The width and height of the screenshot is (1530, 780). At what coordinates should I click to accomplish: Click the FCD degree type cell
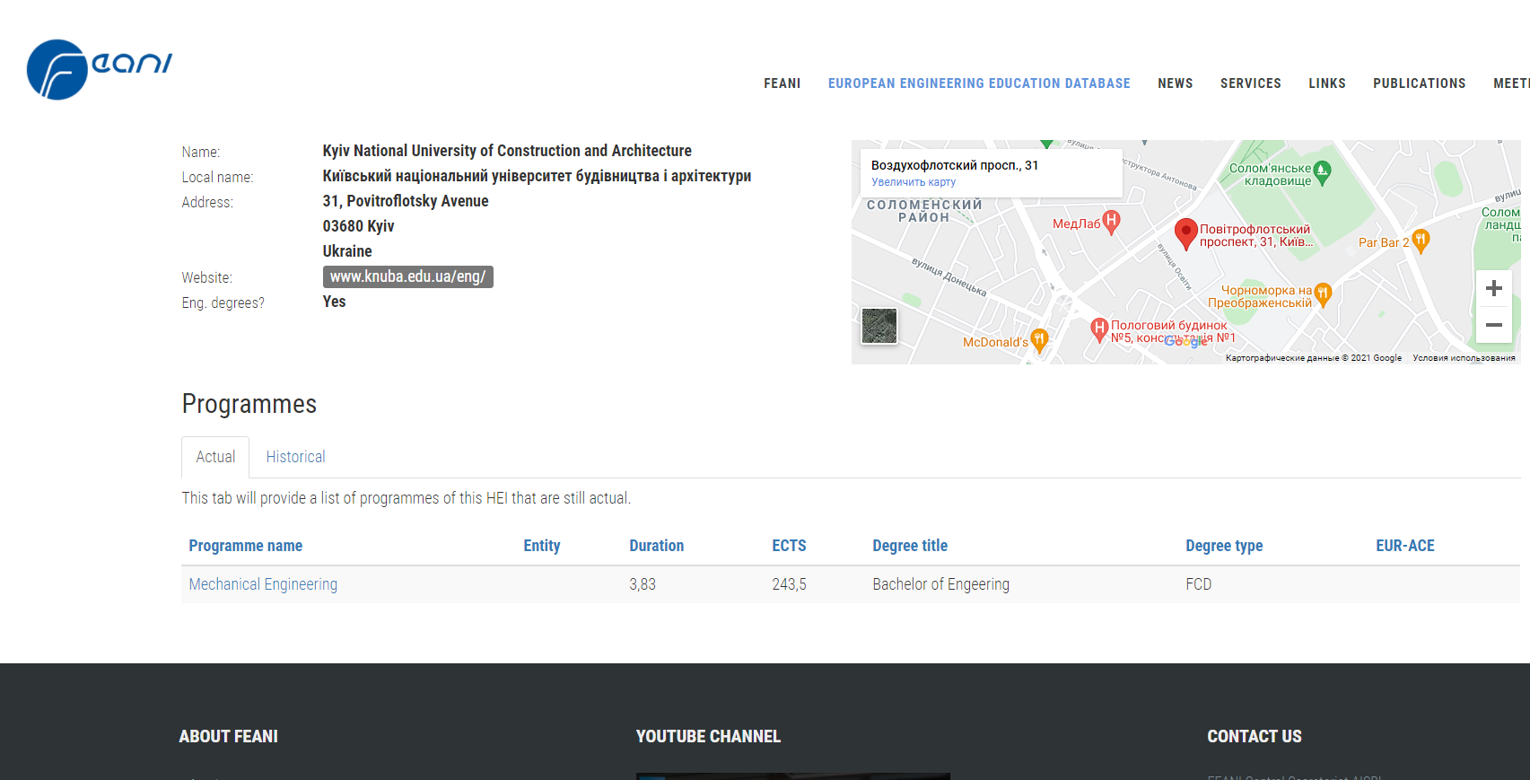(1199, 584)
